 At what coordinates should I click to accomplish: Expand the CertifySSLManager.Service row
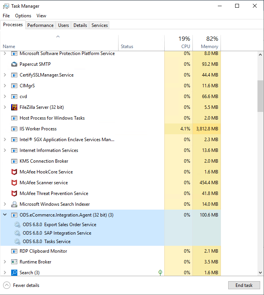tap(5, 75)
